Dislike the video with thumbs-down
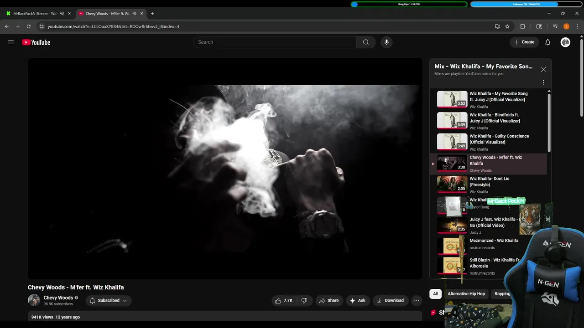The width and height of the screenshot is (584, 328). coord(304,301)
